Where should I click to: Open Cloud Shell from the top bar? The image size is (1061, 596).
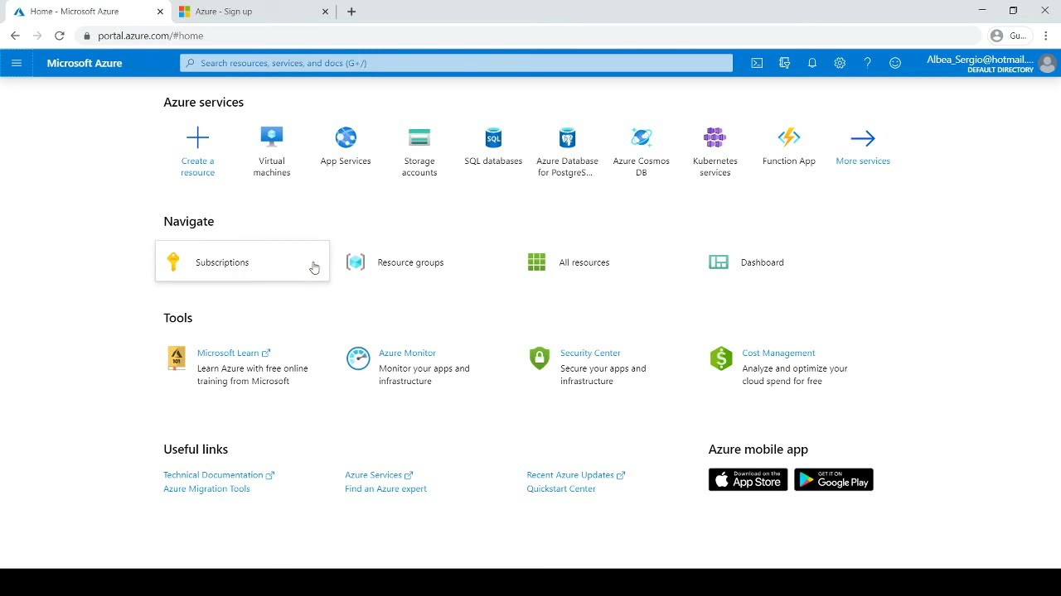pos(757,63)
